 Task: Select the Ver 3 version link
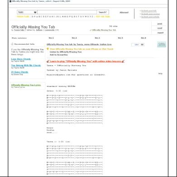click(97, 38)
